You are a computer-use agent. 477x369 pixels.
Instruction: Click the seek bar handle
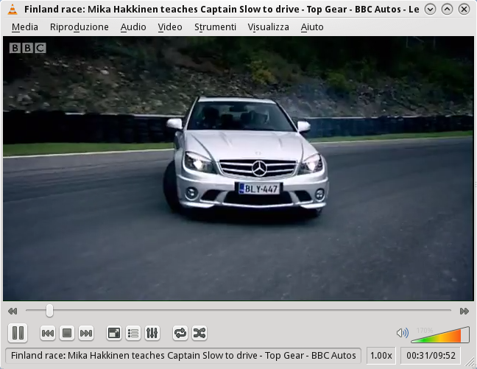pyautogui.click(x=49, y=311)
